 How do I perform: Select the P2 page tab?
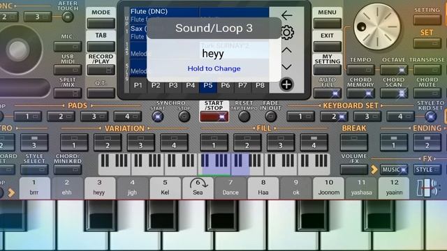pos(156,85)
